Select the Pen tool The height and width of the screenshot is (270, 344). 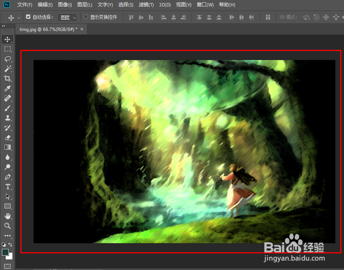[8, 177]
